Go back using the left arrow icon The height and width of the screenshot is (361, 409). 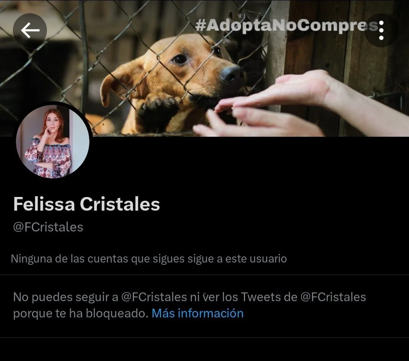30,30
